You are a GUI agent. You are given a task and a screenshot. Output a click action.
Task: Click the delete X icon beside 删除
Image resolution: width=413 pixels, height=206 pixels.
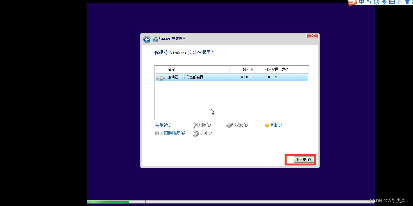[196, 126]
